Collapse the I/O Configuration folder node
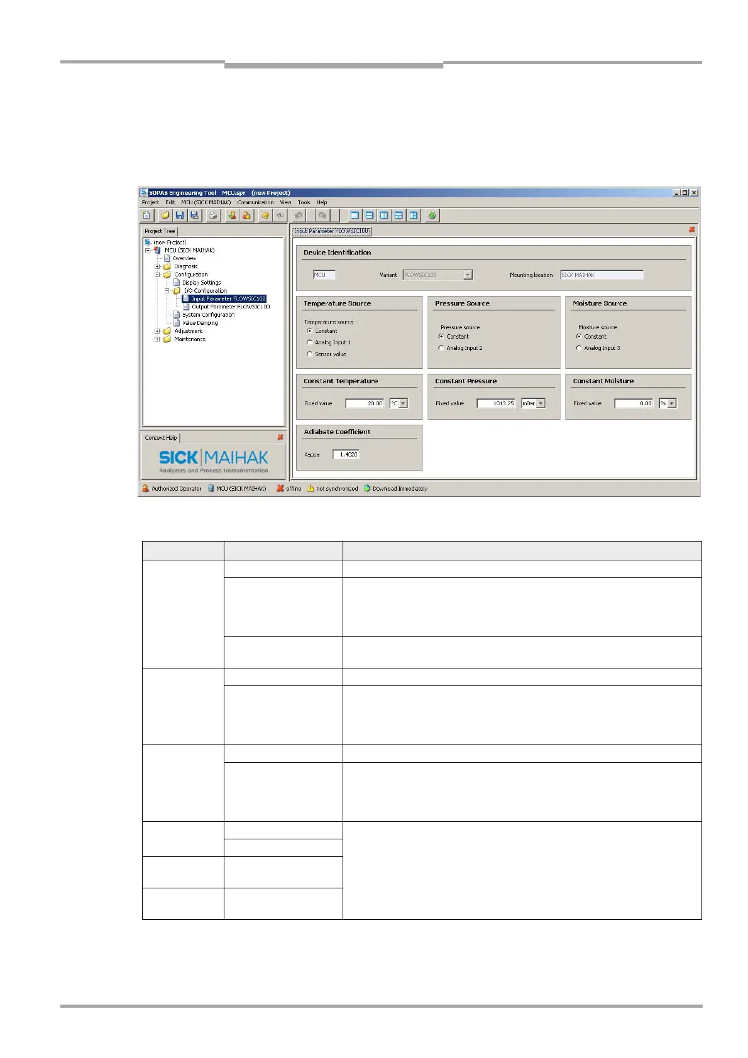The image size is (748, 1058). pos(167,291)
